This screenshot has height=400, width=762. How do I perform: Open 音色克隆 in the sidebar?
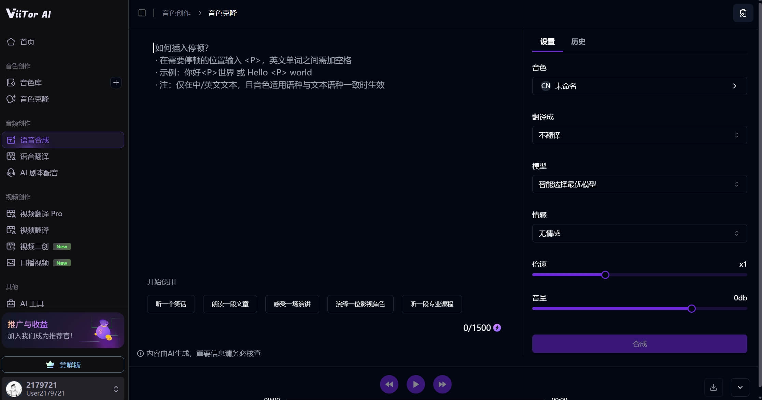(x=34, y=99)
